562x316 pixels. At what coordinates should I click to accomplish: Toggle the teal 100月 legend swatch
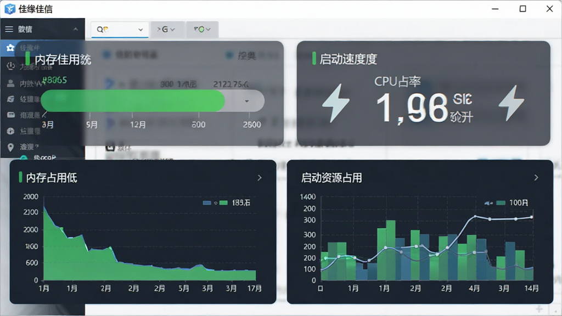click(501, 203)
